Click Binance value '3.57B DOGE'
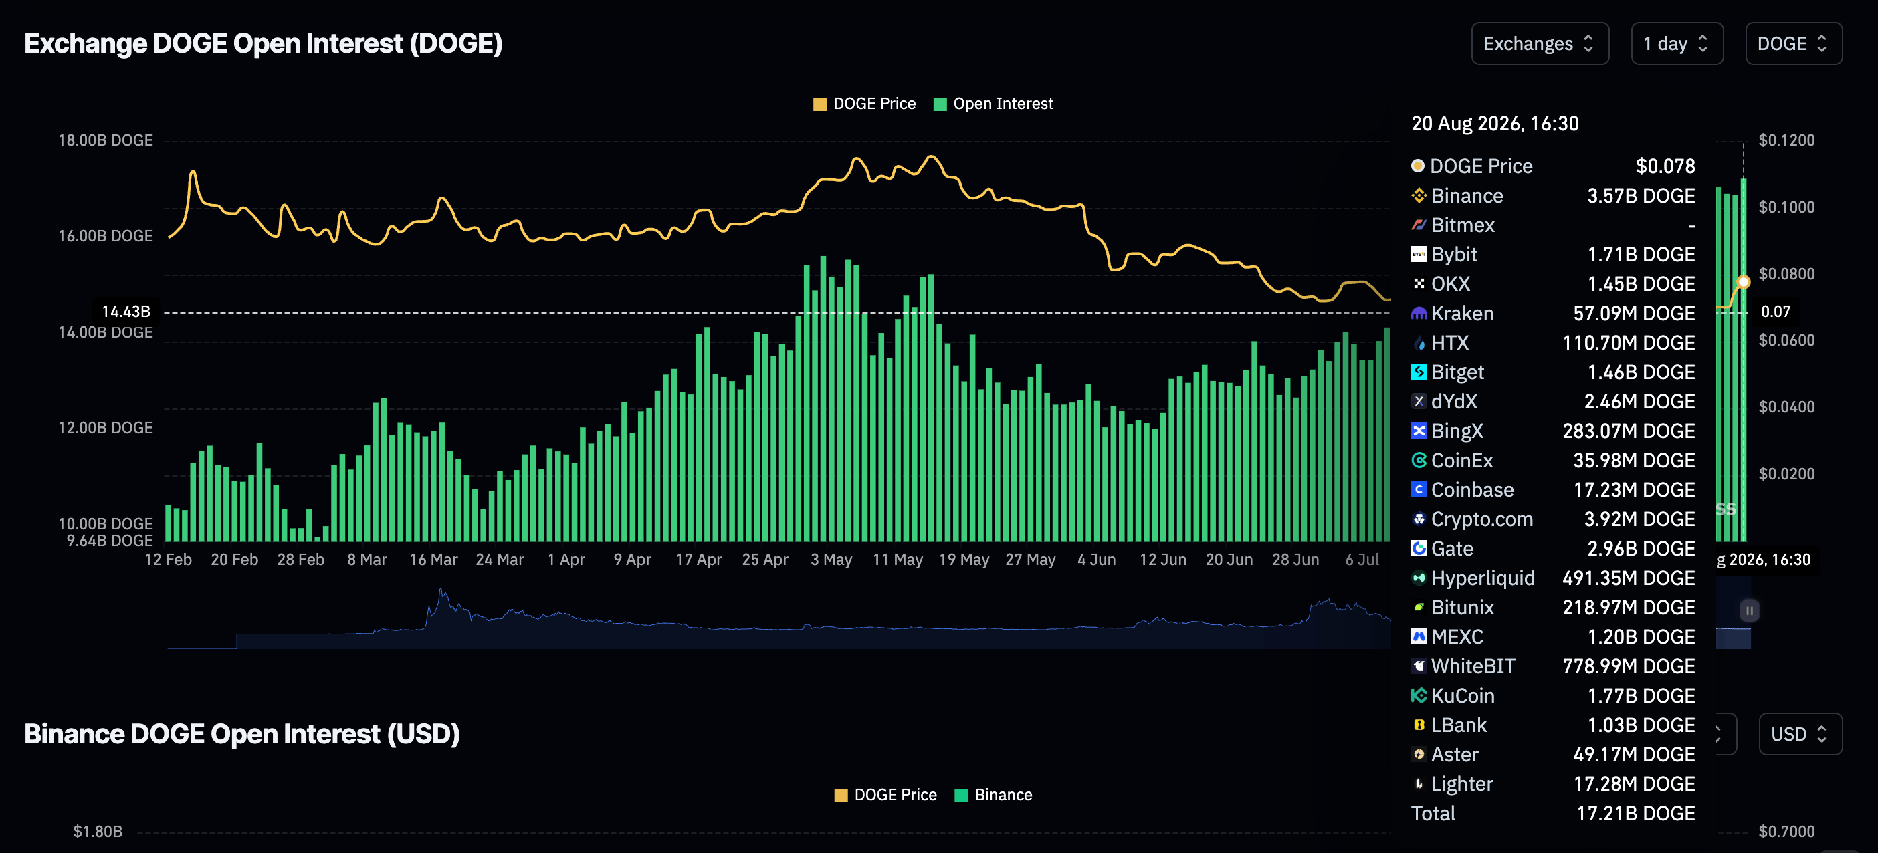The width and height of the screenshot is (1878, 853). 1641,196
